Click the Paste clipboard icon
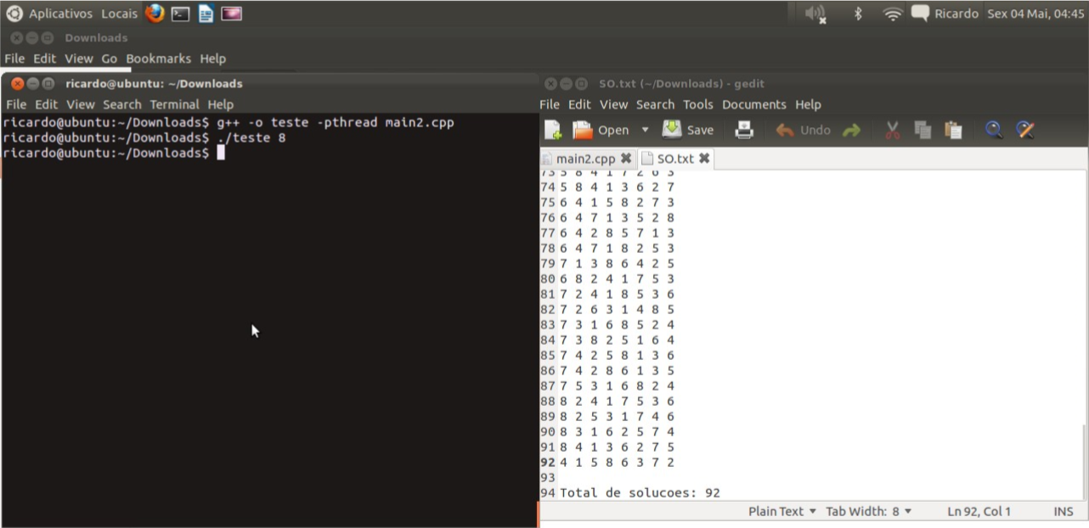1089x528 pixels. click(953, 130)
